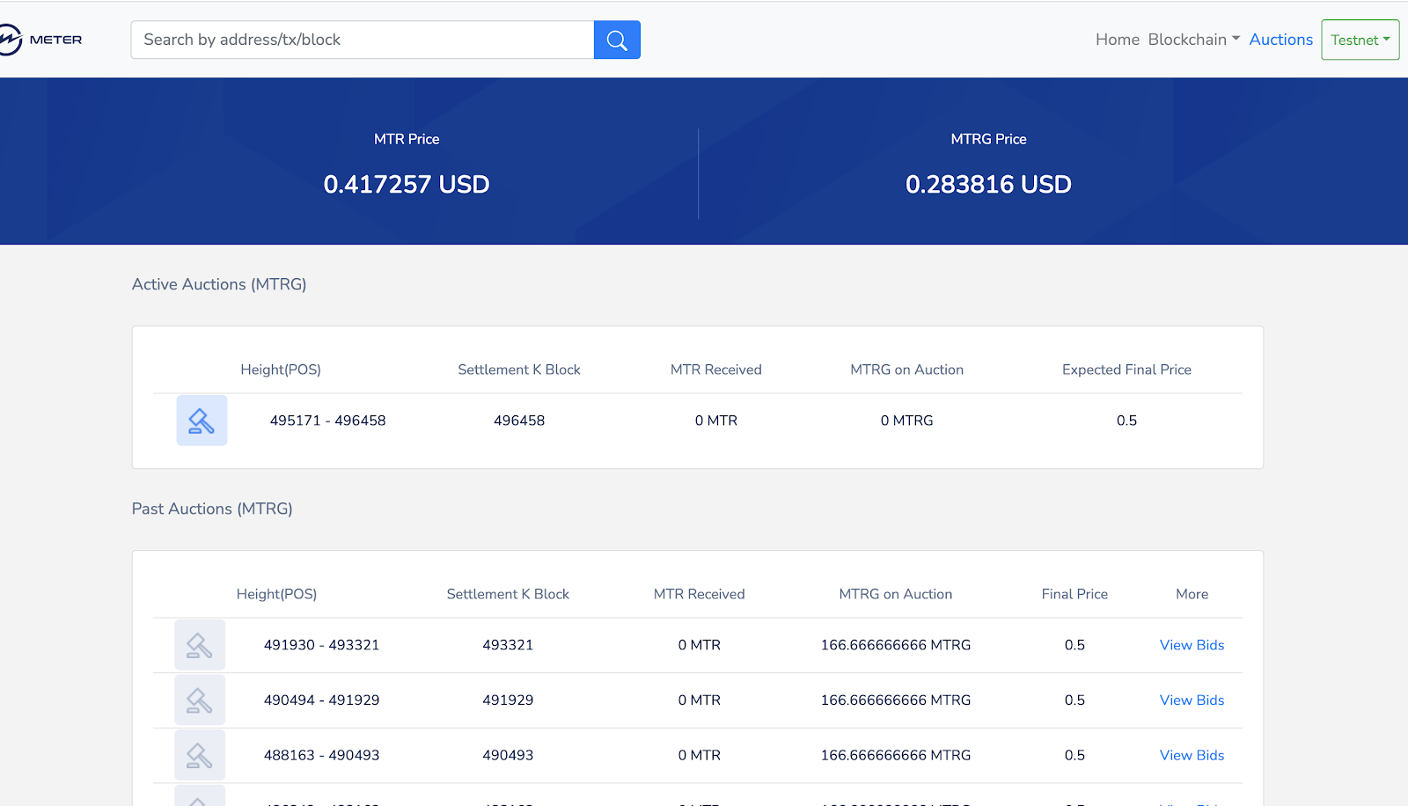The image size is (1408, 806).
Task: Click the active auction gavel icon
Action: coord(202,421)
